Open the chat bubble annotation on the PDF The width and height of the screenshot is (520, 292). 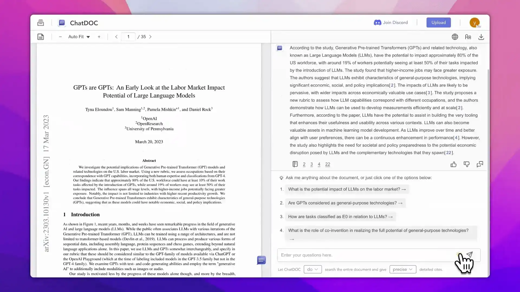(261, 260)
